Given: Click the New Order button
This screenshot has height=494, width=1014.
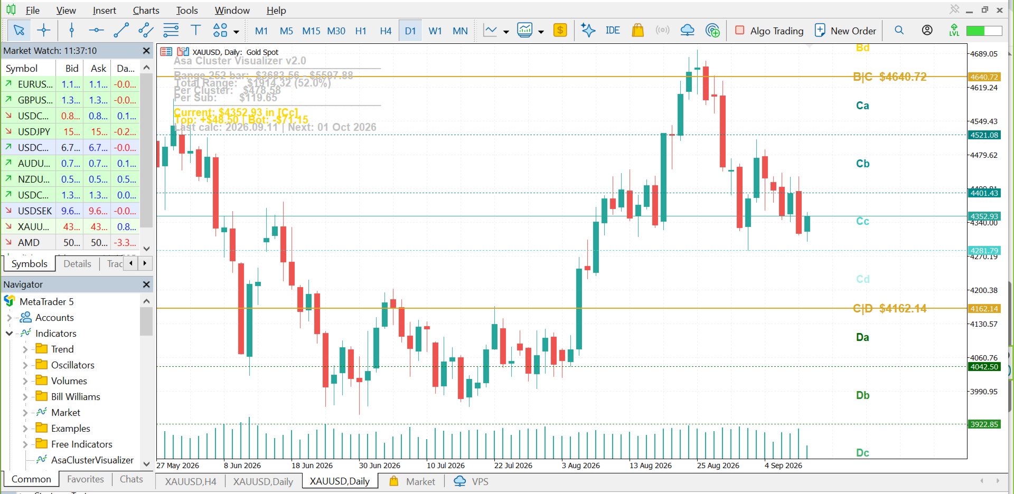Looking at the screenshot, I should (x=845, y=31).
